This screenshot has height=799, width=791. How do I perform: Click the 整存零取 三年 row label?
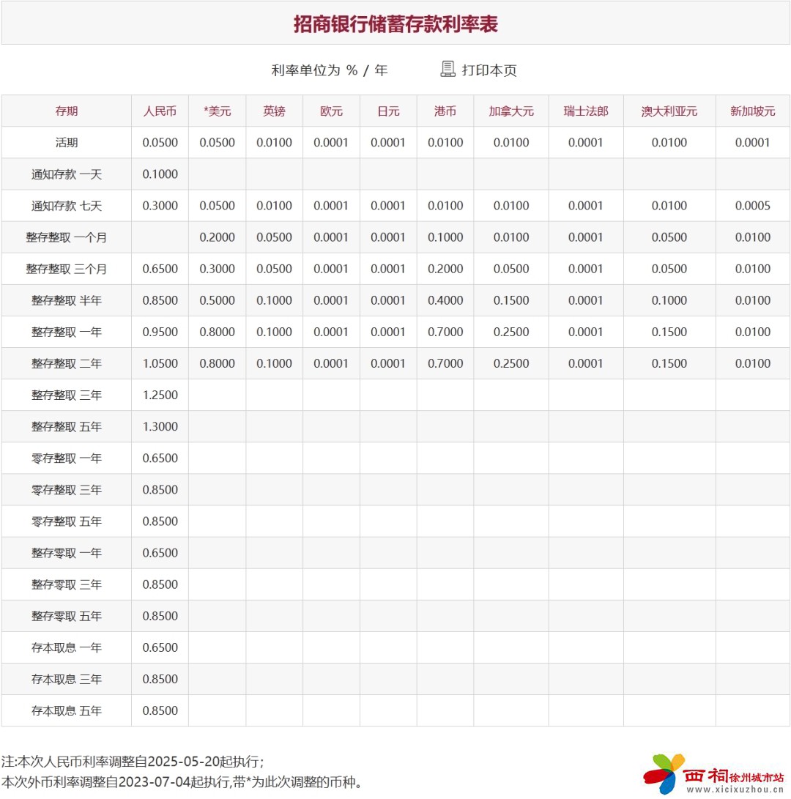[66, 585]
